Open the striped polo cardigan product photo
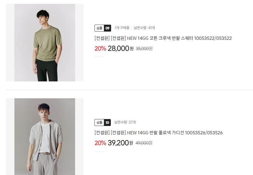Screen dimensions: 253x175 (x=45, y=137)
